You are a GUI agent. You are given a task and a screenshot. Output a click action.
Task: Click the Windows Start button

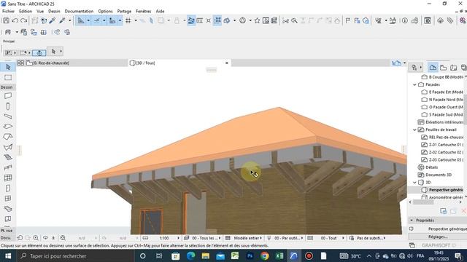point(8,255)
